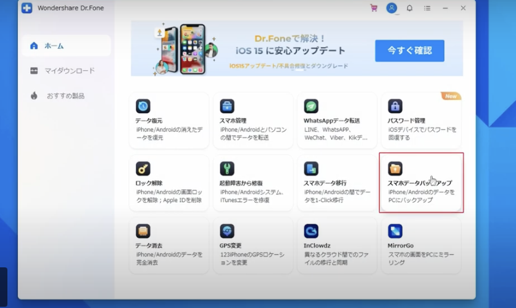This screenshot has height=308, width=516.
Task: Open the shopping cart icon
Action: click(x=374, y=8)
